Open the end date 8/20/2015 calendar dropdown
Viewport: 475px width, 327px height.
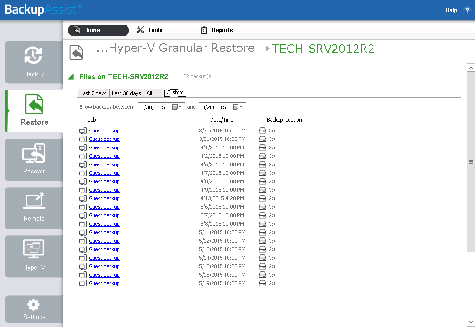click(x=238, y=107)
